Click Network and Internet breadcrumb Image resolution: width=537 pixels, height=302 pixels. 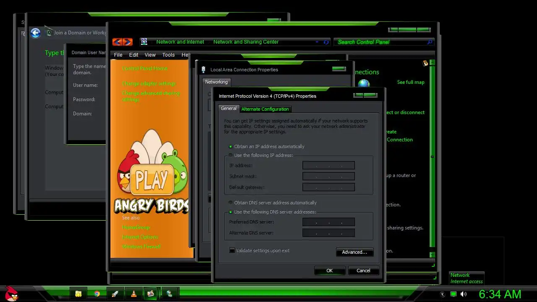coord(180,42)
